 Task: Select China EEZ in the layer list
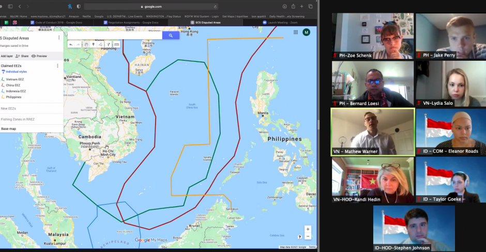(x=13, y=85)
